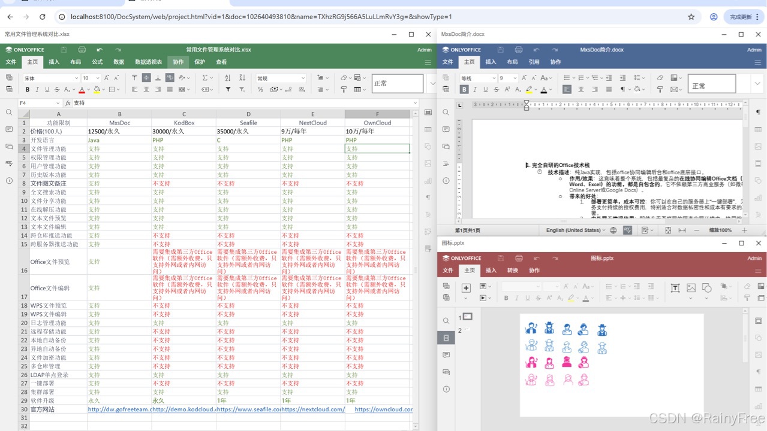Image resolution: width=767 pixels, height=431 pixels.
Task: Open the nextcloud.com link in row 30
Action: point(313,409)
